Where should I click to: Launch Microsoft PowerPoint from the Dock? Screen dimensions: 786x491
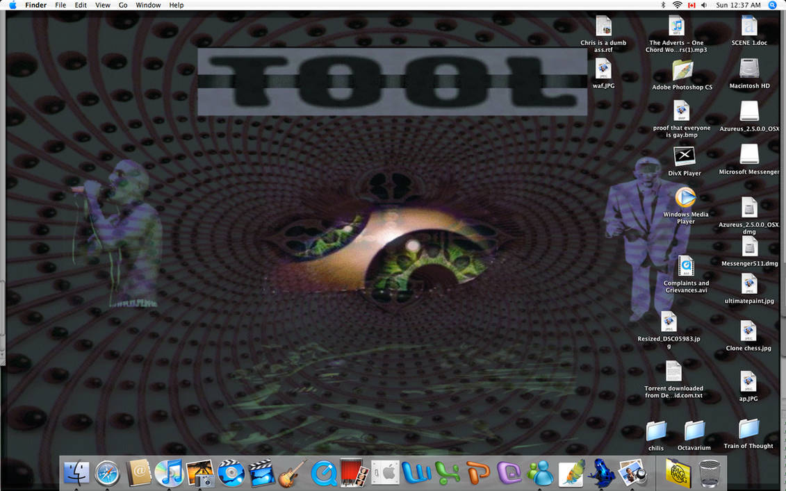(x=478, y=473)
